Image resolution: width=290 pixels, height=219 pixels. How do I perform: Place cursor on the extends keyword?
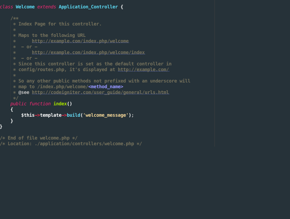point(46,7)
